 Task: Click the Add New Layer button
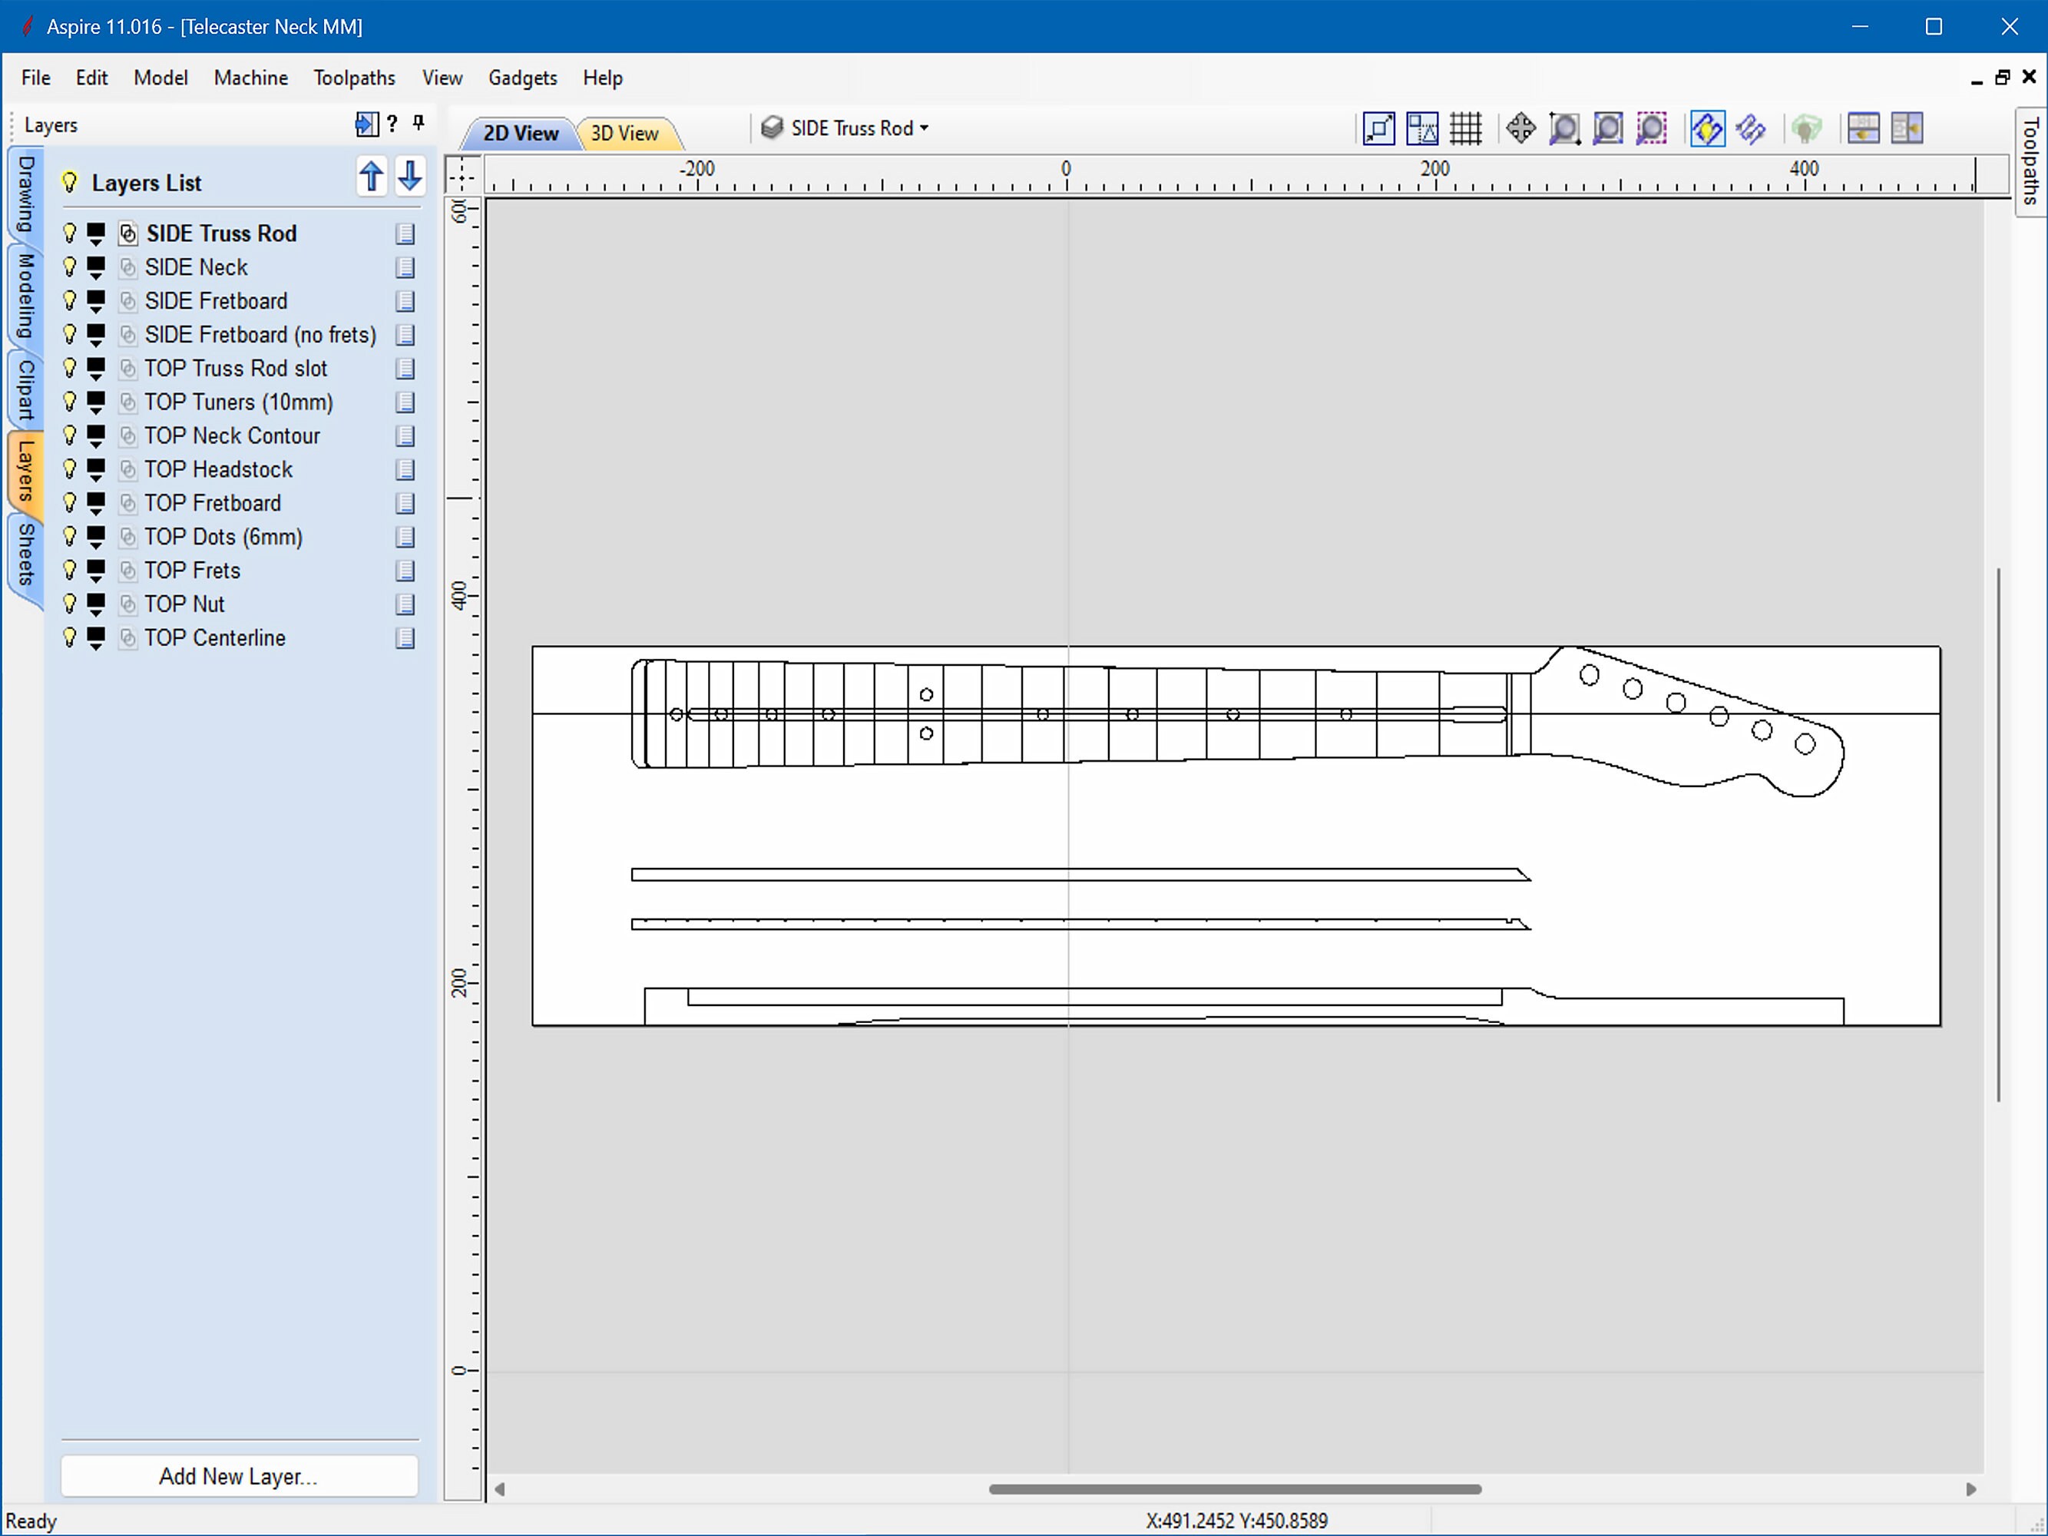pyautogui.click(x=239, y=1476)
